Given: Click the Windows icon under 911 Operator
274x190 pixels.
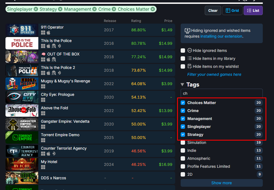Looking at the screenshot, I should click(43, 33).
